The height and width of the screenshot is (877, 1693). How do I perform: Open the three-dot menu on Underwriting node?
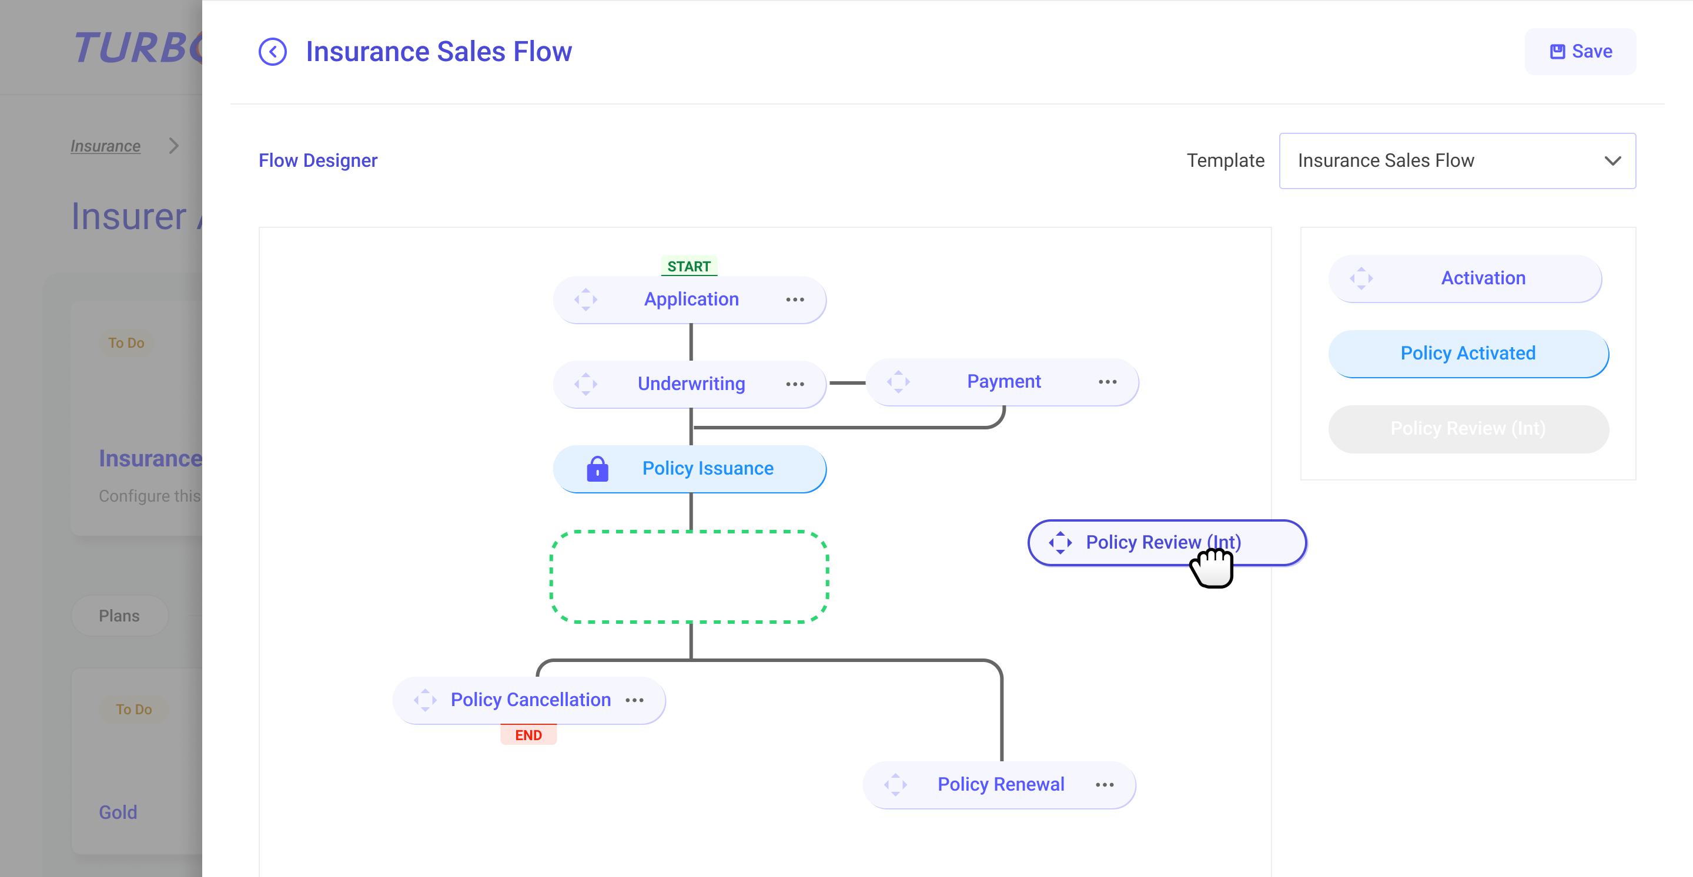tap(795, 384)
